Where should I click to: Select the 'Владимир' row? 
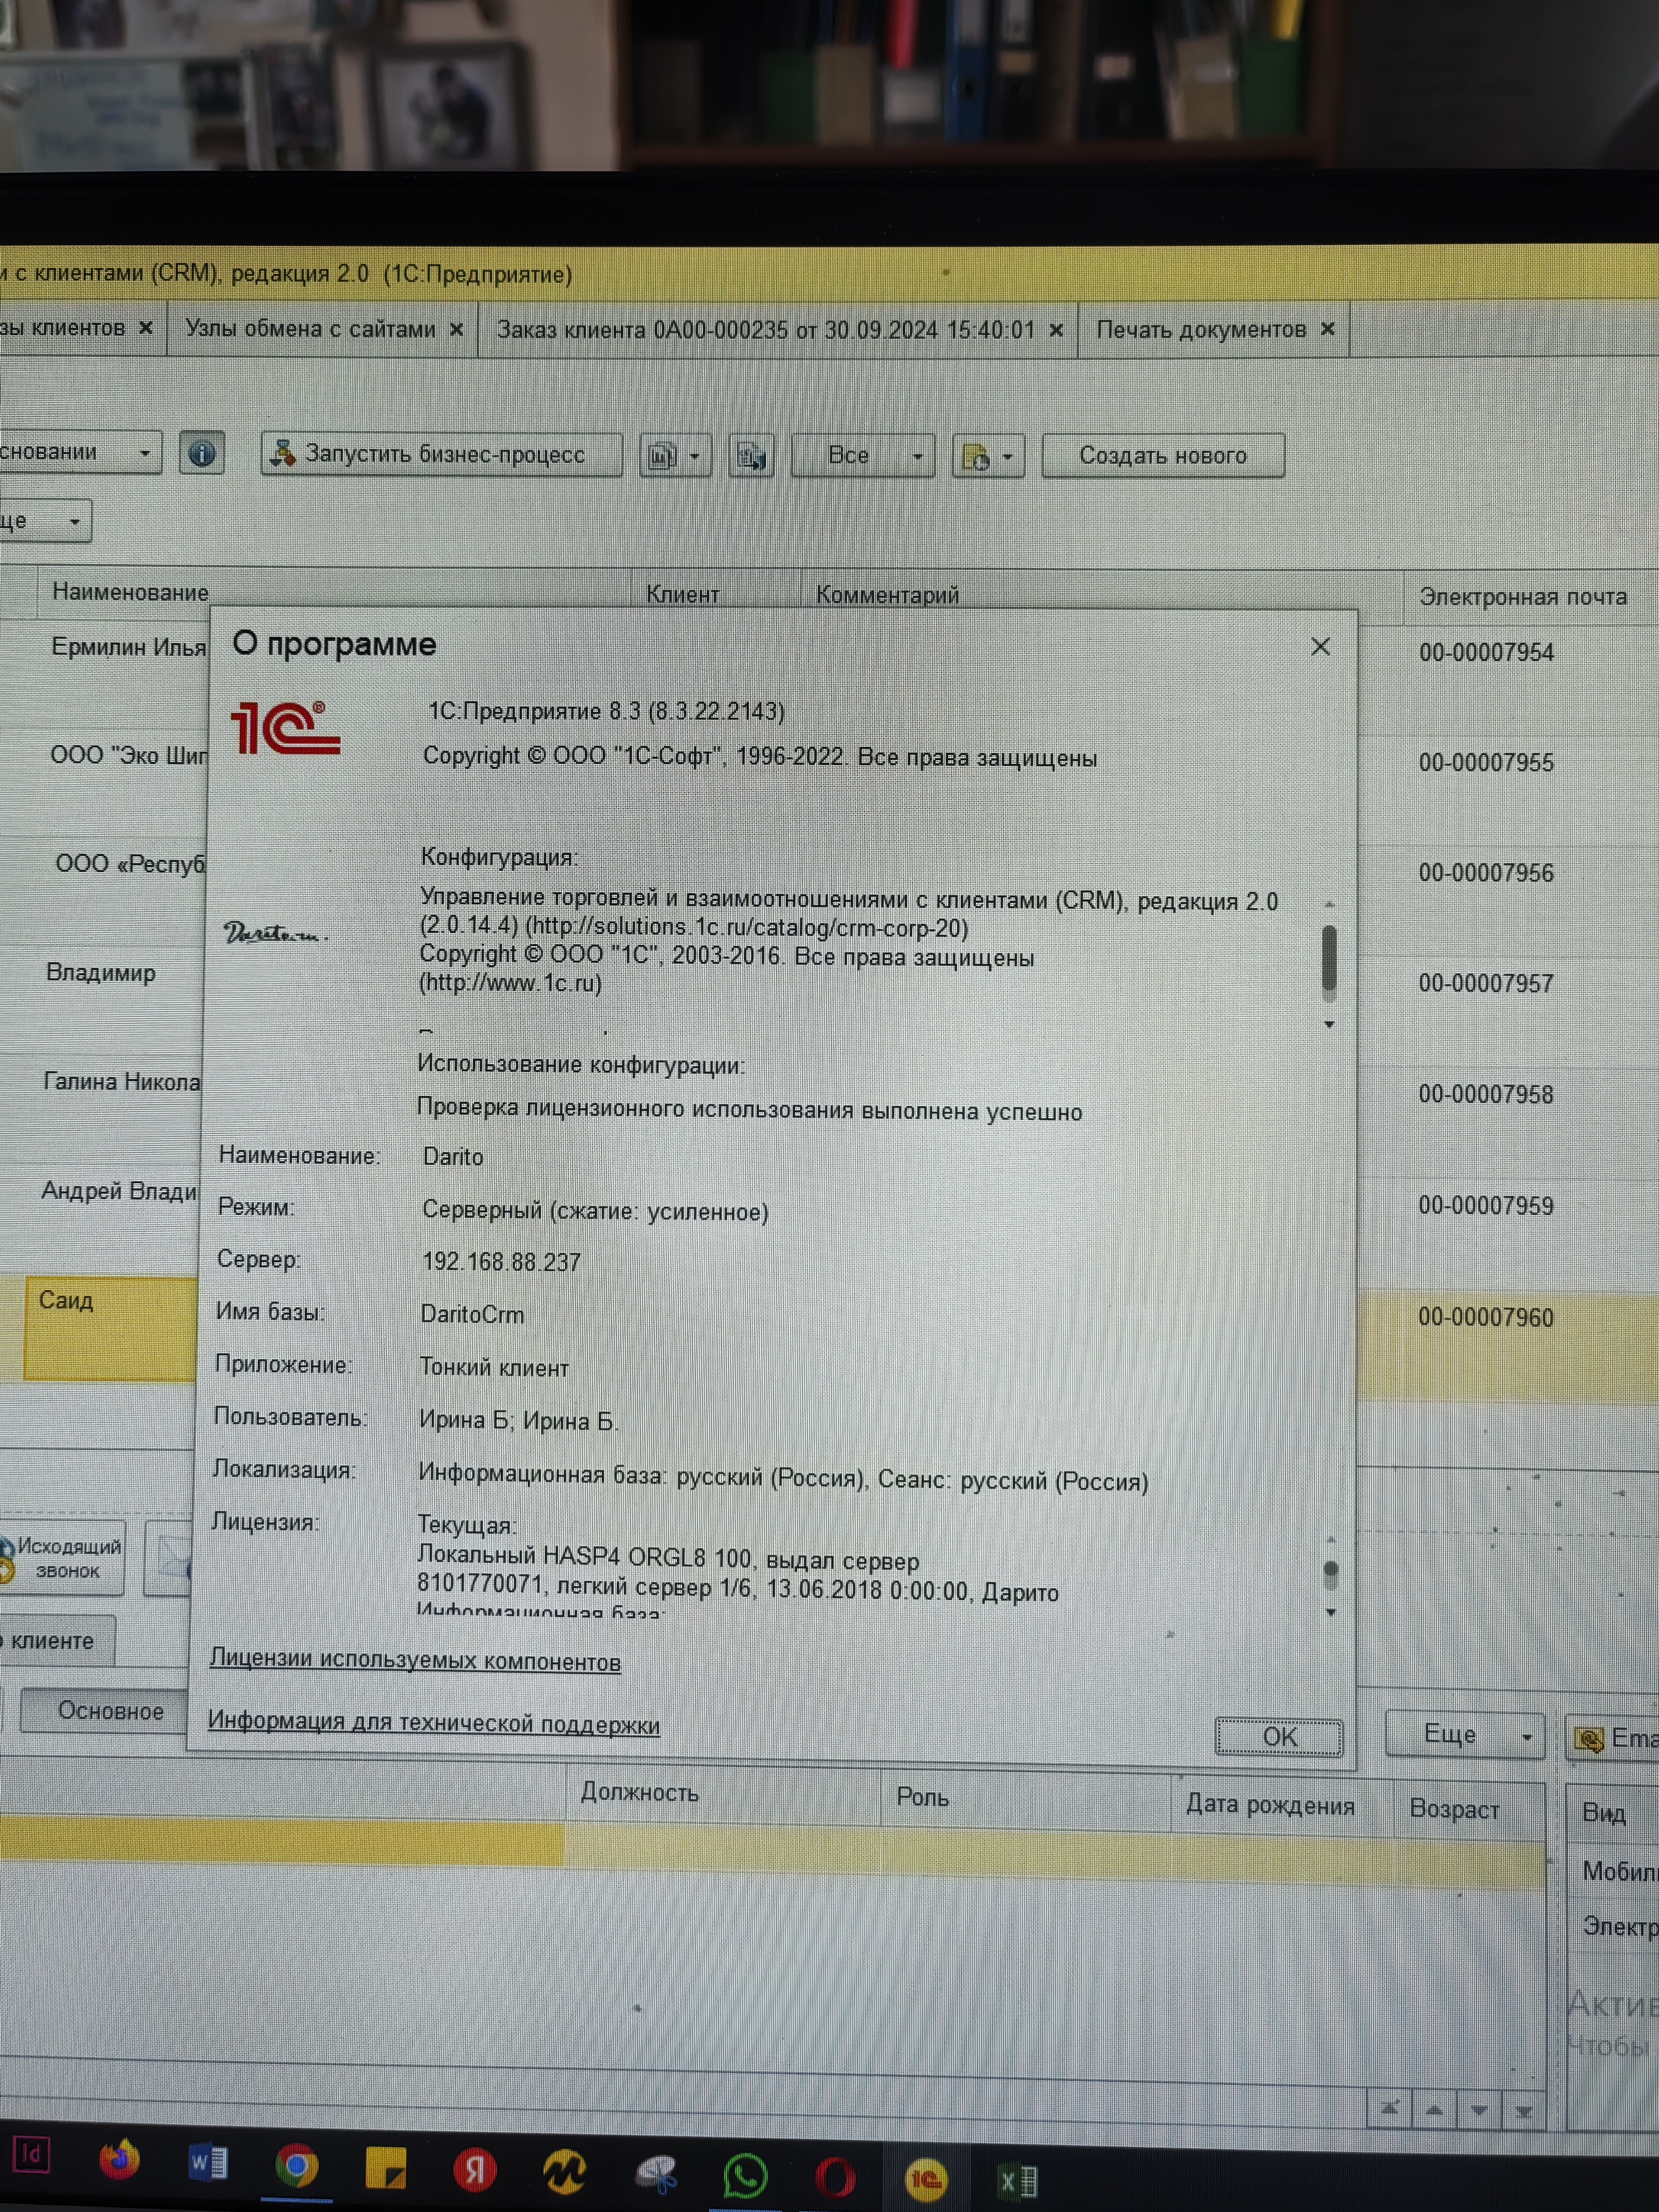tap(100, 972)
